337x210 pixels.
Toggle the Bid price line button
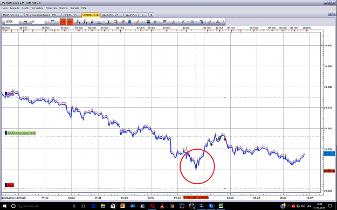[x=63, y=22]
